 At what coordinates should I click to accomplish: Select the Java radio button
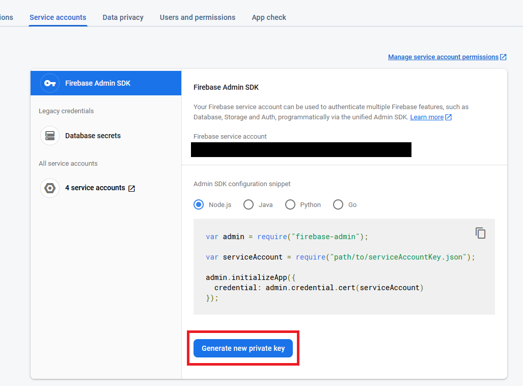coord(249,204)
